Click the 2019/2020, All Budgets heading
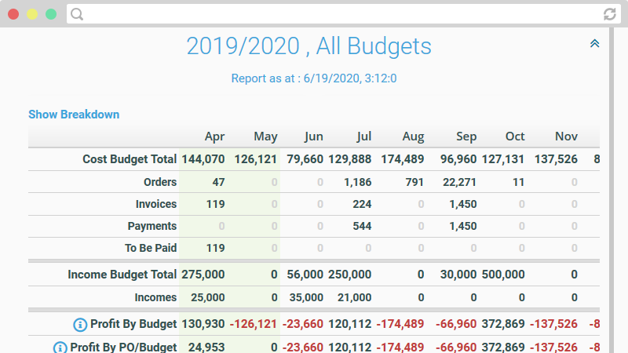This screenshot has width=628, height=353. tap(309, 46)
